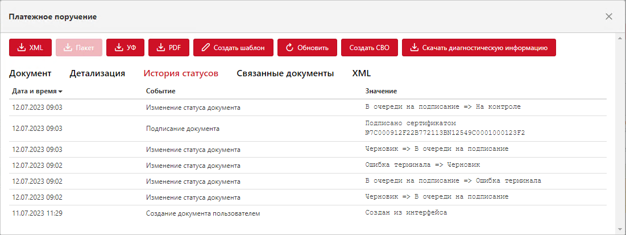This screenshot has width=626, height=235.
Task: Create СВО with Создать СВО button
Action: 370,48
